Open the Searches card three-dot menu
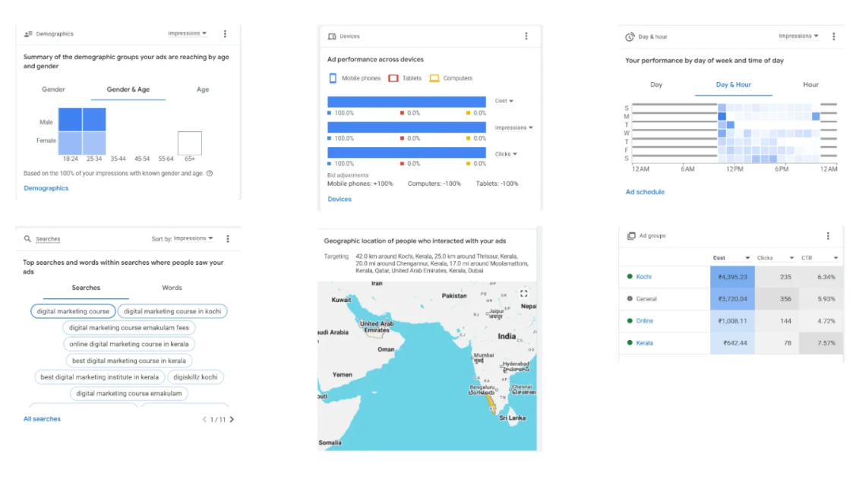This screenshot has height=488, width=856. coord(228,239)
